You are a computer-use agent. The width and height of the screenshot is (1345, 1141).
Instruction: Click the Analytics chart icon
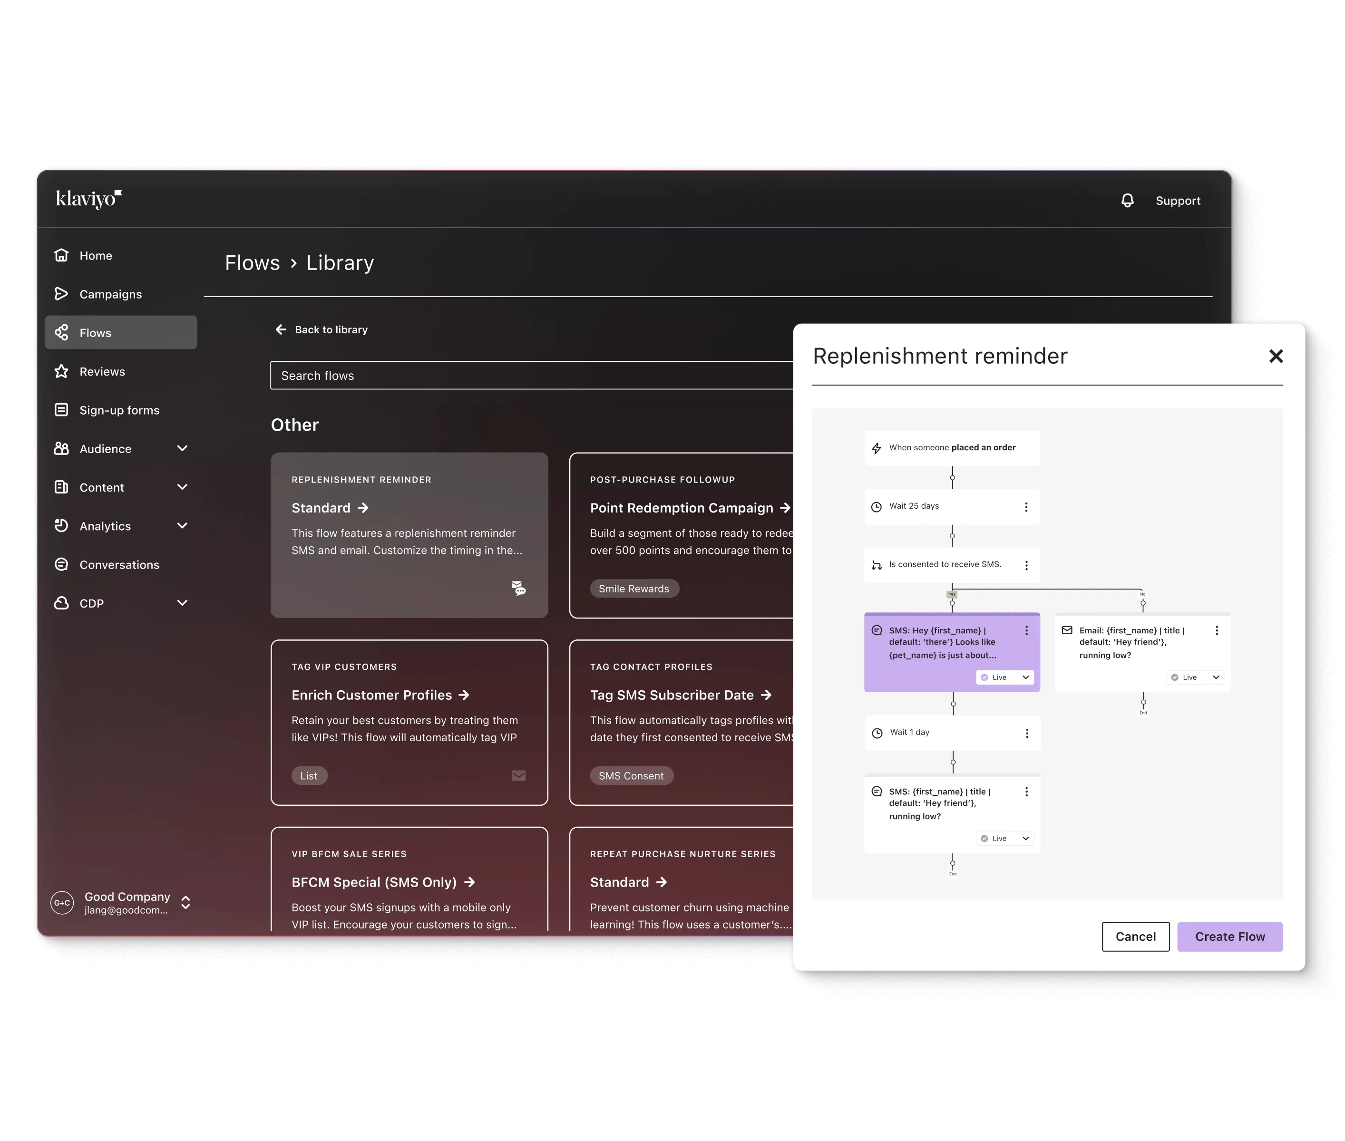tap(61, 526)
